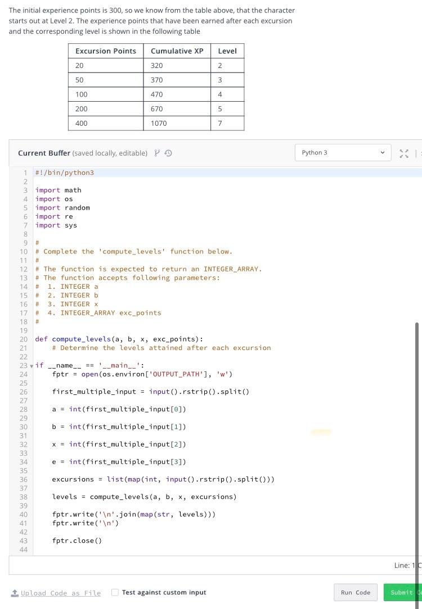Click the 'INTEGER_ARRAY exc_points' comment line
Viewport: 422px width, 609px height.
click(98, 313)
